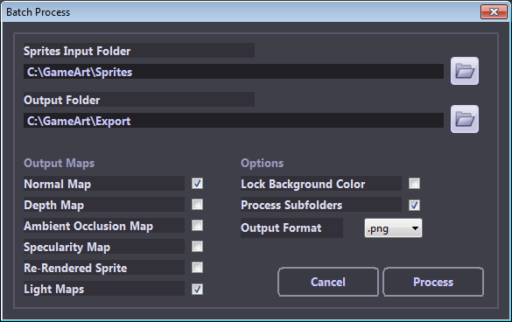Screen dimensions: 512x322
Task: Enable Lock Background Color option
Action: 414,184
